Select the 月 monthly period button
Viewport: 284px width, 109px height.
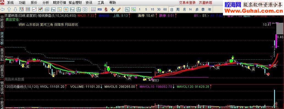tap(184, 9)
